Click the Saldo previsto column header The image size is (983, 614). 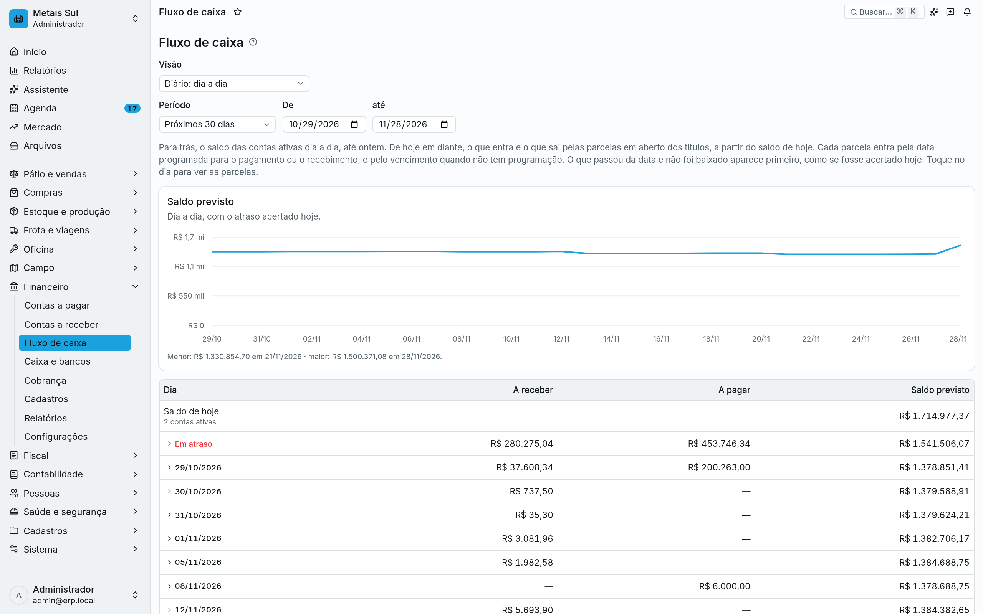(940, 390)
